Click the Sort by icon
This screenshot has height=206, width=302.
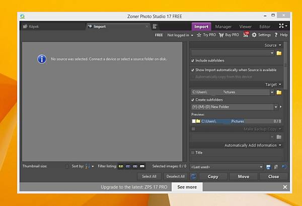point(88,166)
